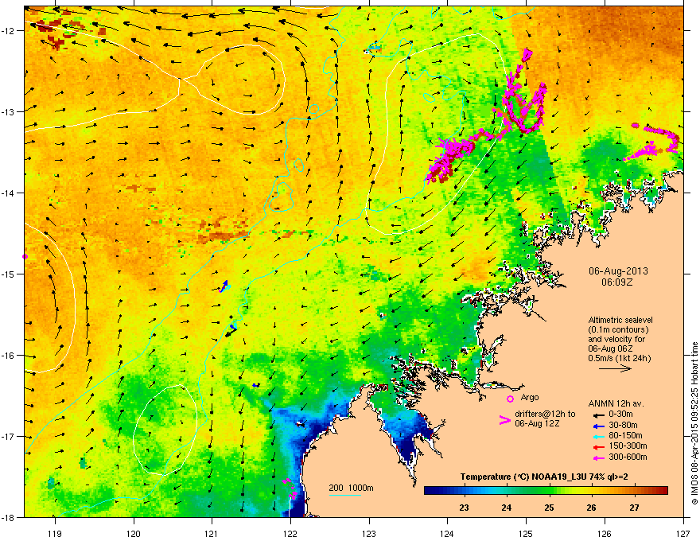Viewport: 700px width, 541px height.
Task: Click the longitude axis label "127"
Action: (683, 533)
